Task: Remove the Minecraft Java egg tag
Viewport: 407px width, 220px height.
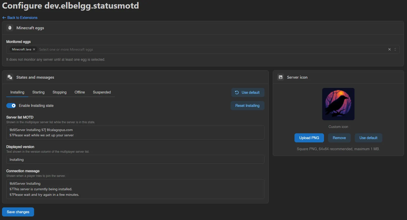Action: coord(34,49)
